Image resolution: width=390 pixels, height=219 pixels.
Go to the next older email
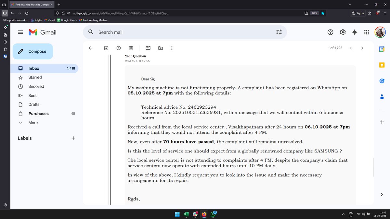[362, 48]
